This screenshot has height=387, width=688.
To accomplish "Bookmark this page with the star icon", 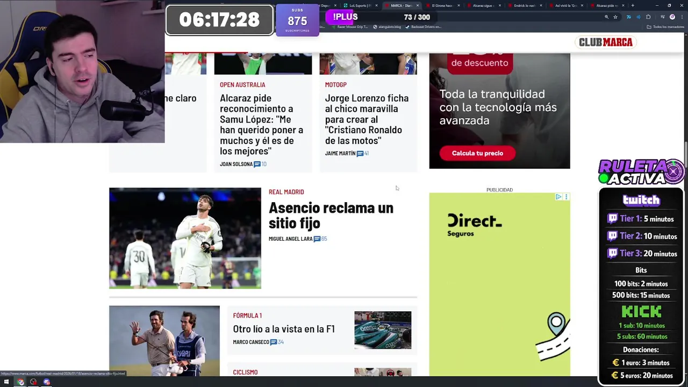I will (x=615, y=17).
